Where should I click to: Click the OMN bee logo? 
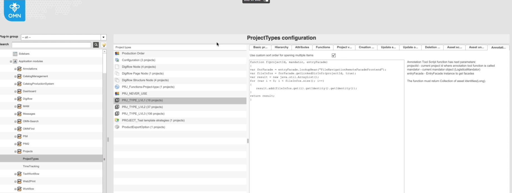14,11
